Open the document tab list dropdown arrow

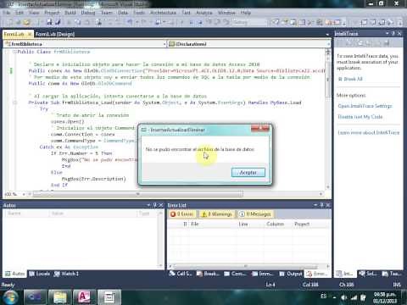pyautogui.click(x=327, y=35)
